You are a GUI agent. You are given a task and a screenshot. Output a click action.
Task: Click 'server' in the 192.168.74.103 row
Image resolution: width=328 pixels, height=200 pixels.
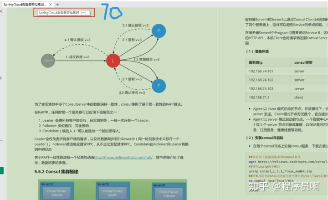(x=299, y=89)
